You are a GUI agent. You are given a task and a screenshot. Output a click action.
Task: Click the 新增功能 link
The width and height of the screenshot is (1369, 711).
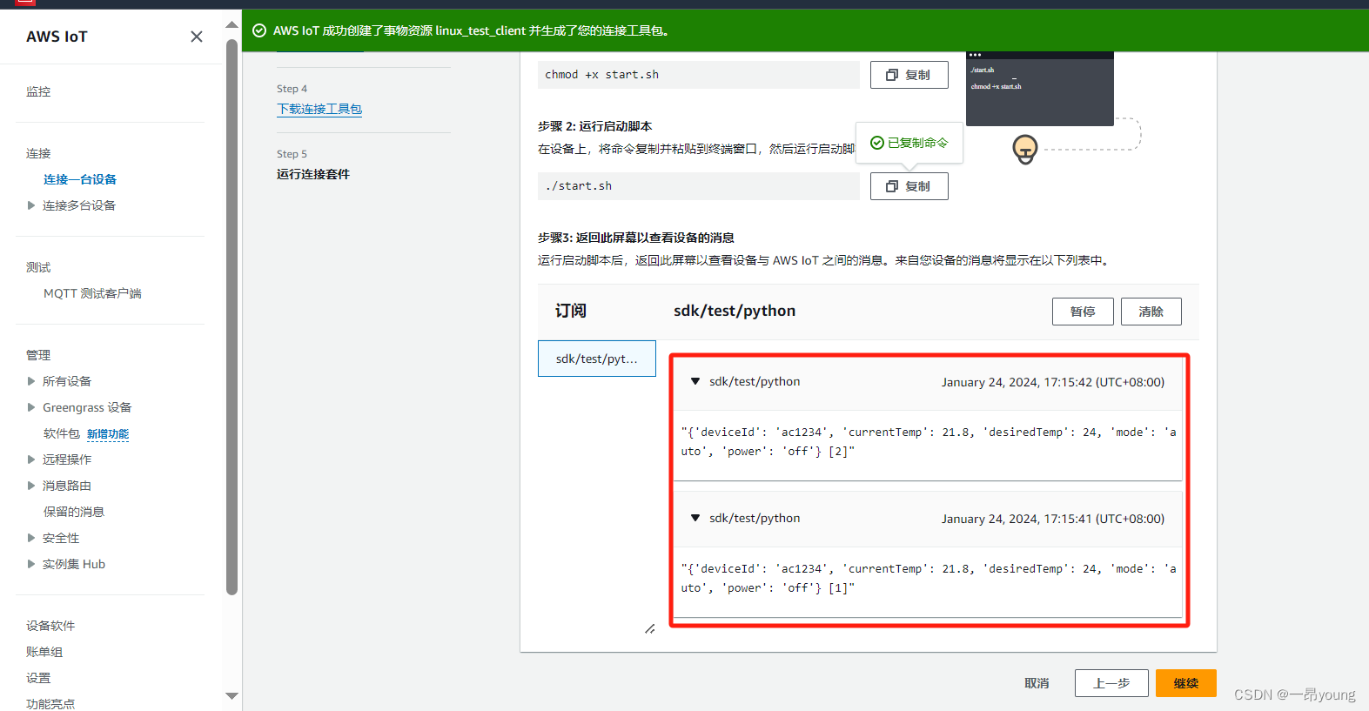click(108, 433)
